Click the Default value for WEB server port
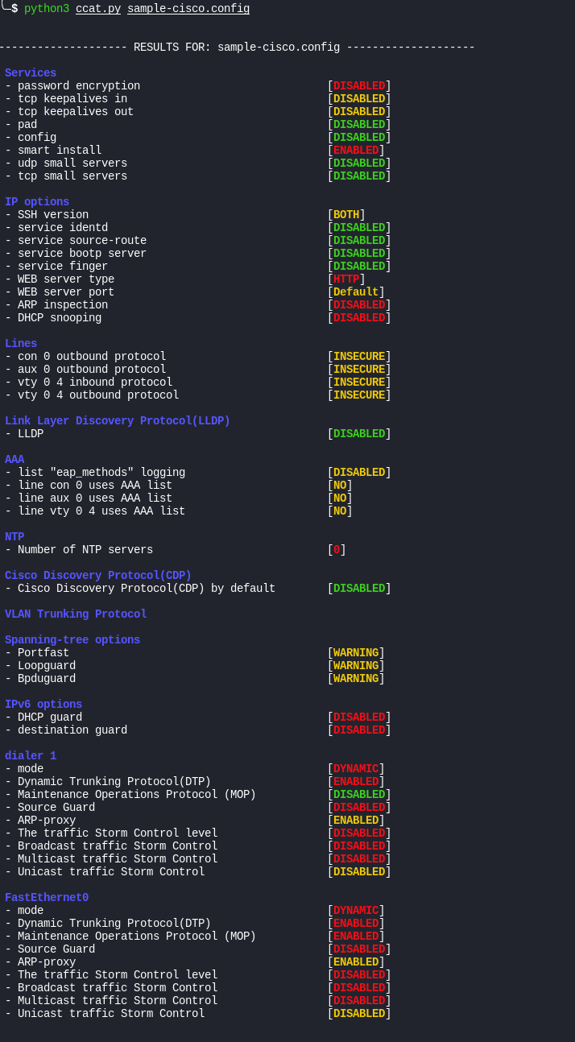 point(356,292)
